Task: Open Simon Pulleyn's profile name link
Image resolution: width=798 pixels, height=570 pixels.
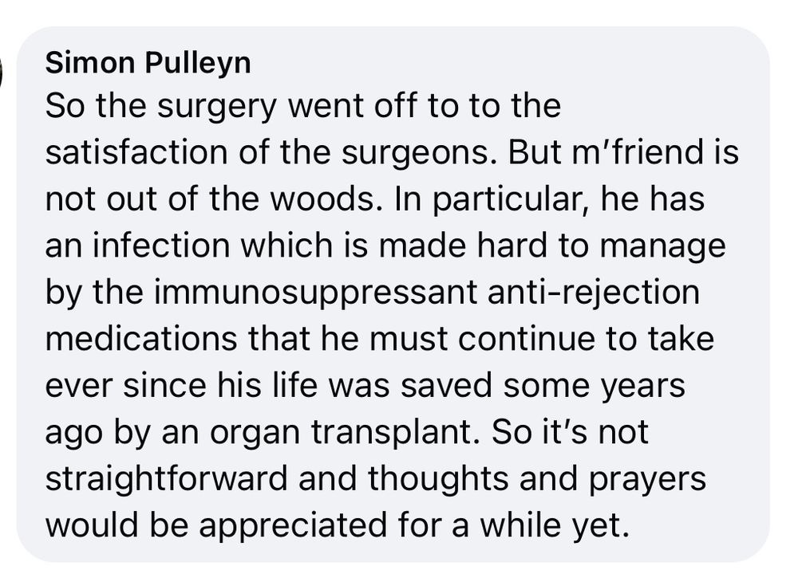Action: (148, 64)
